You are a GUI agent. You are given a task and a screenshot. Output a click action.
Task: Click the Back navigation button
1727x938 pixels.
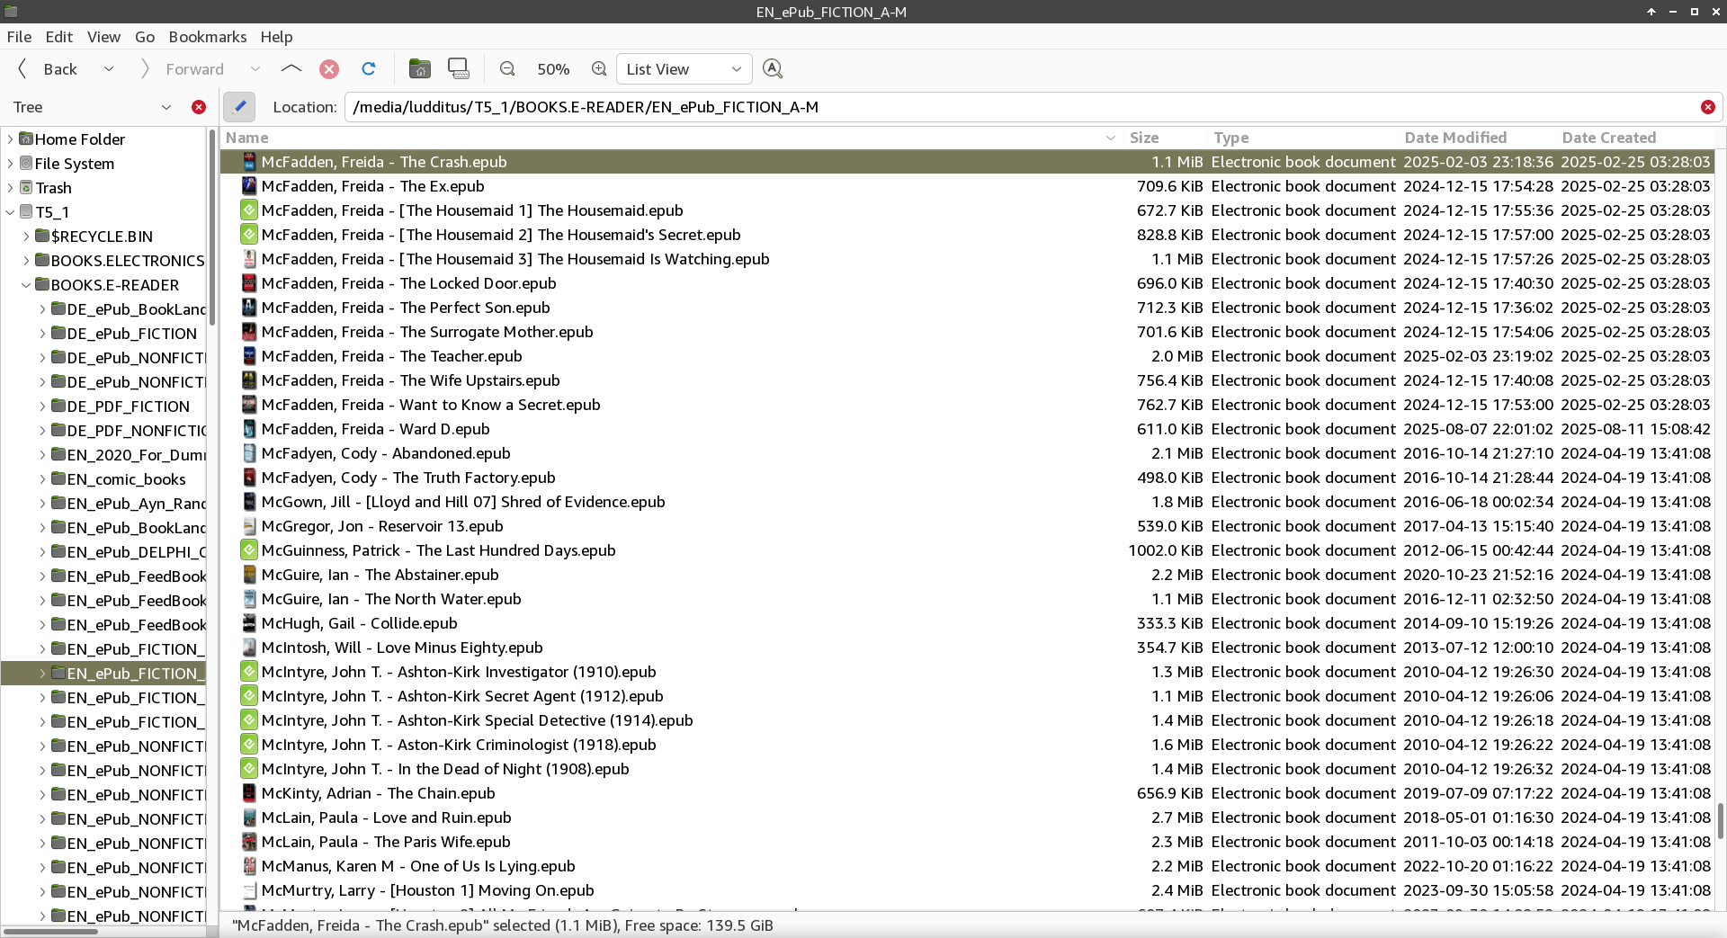49,69
